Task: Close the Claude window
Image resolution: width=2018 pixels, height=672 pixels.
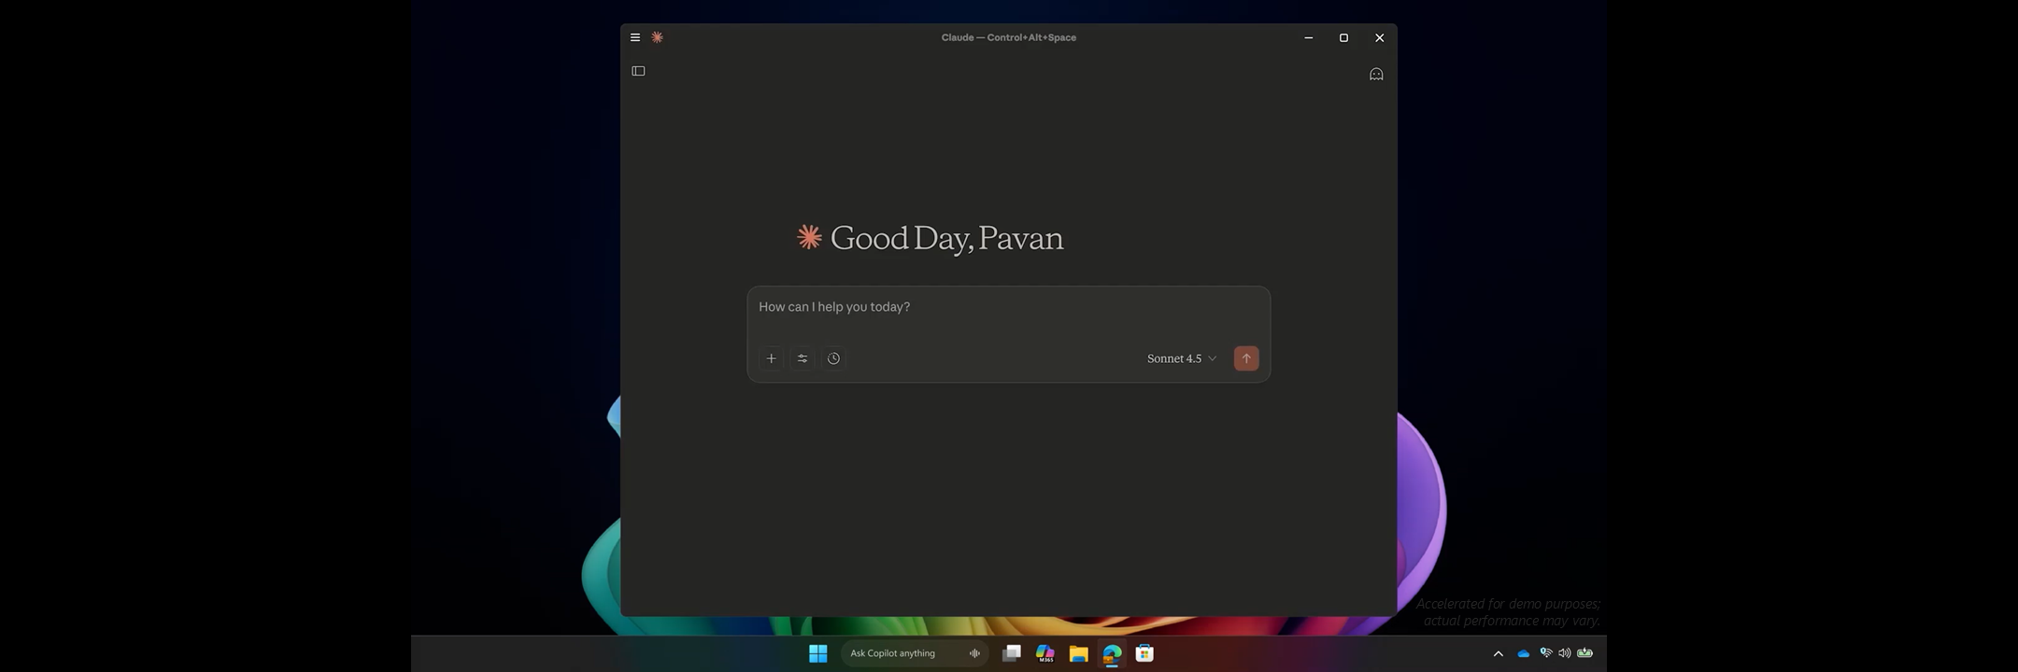Action: (x=1379, y=37)
